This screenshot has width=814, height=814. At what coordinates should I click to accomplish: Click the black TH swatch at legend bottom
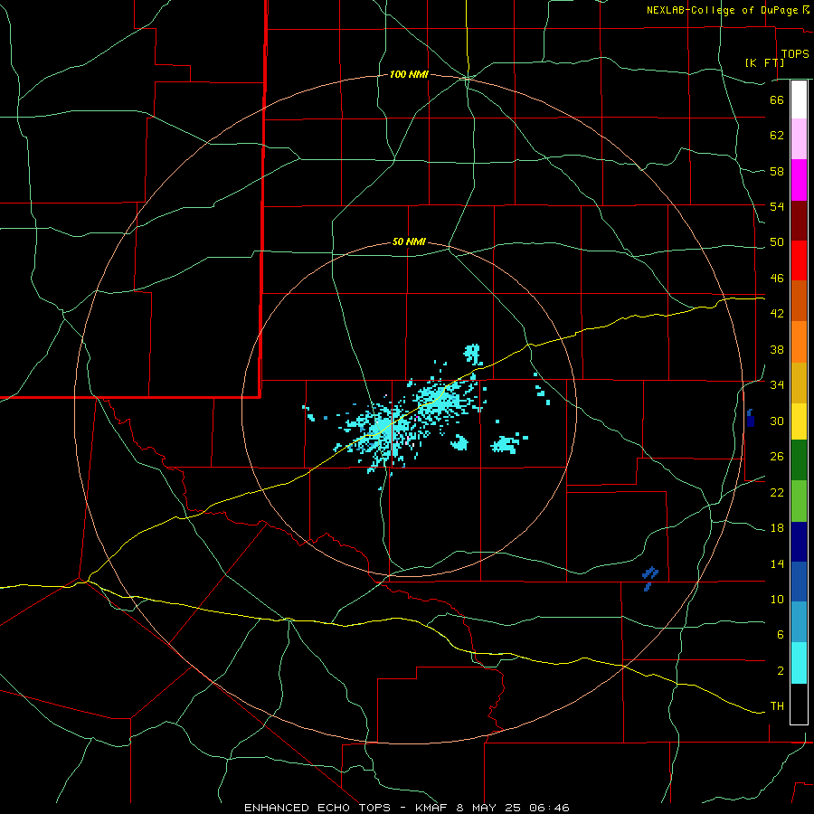click(x=799, y=704)
